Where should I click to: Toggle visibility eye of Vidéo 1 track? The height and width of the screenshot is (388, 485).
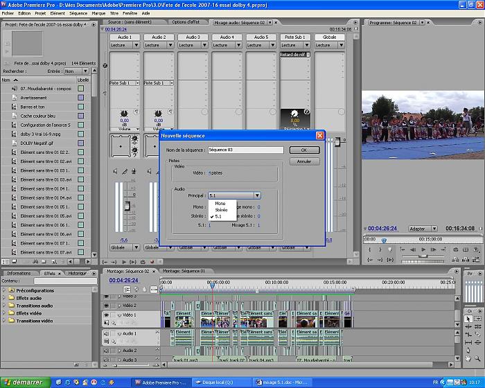(106, 315)
